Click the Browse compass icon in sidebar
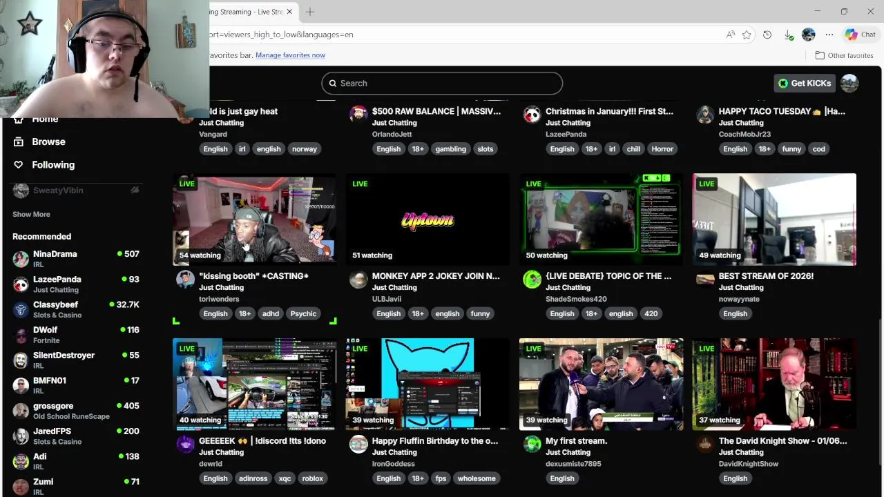This screenshot has width=884, height=497. 19,142
